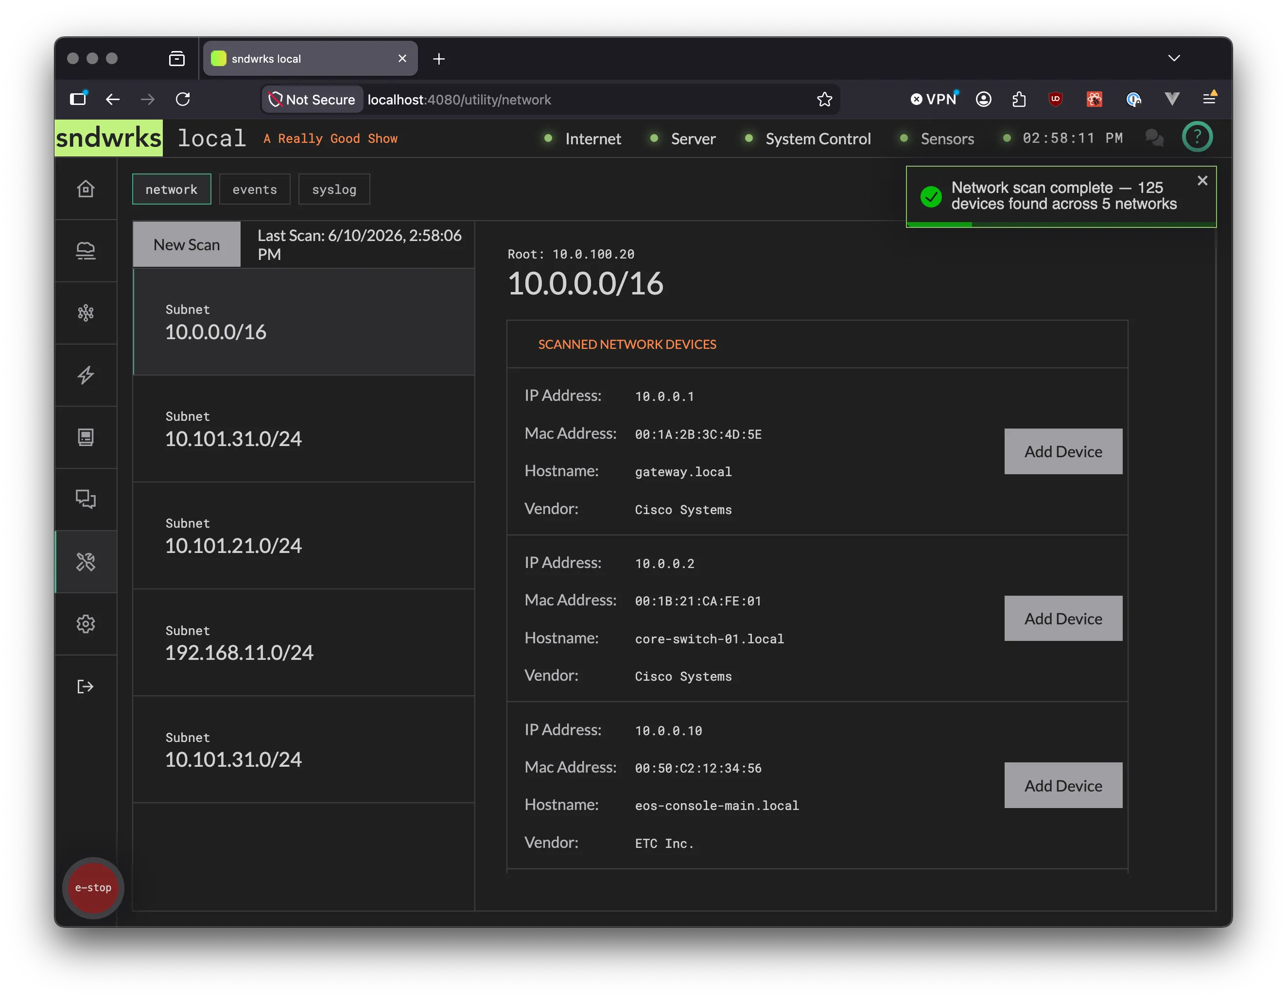Click the clock showing 02:58:11 PM

tap(1073, 138)
